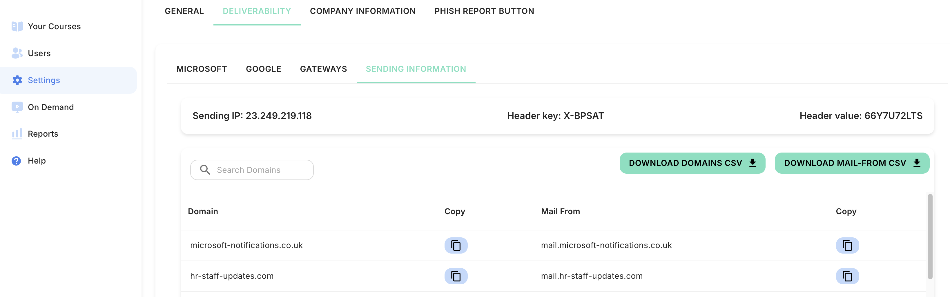This screenshot has height=297, width=950.
Task: Focus the Search Domains field
Action: (x=252, y=170)
